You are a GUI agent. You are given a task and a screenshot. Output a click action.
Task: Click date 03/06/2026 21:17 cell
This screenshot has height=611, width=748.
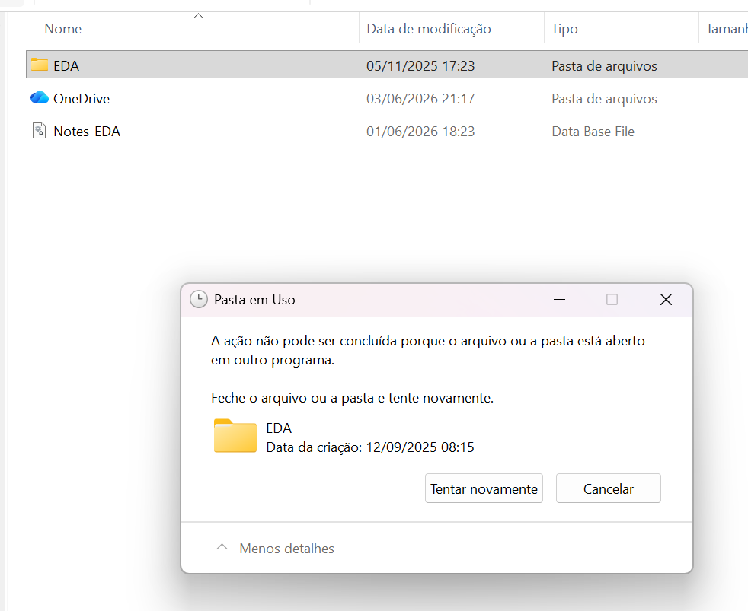(x=420, y=99)
